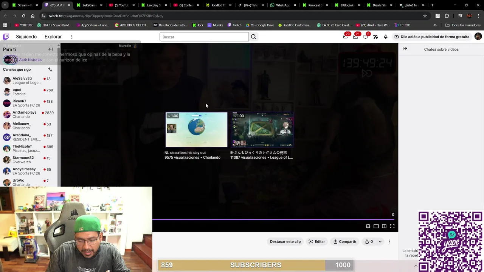The image size is (484, 272).
Task: Click the twitch.tv address bar
Action: (234, 16)
